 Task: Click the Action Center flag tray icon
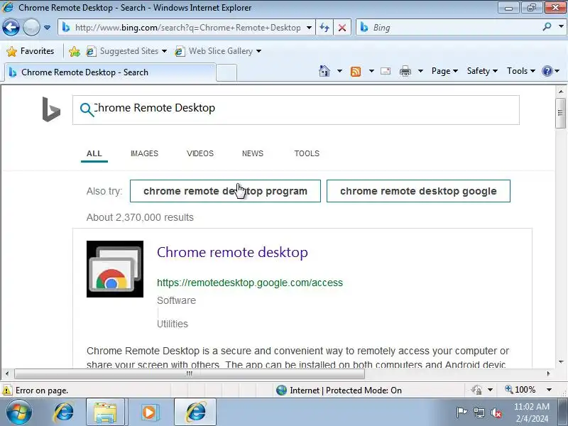point(462,413)
